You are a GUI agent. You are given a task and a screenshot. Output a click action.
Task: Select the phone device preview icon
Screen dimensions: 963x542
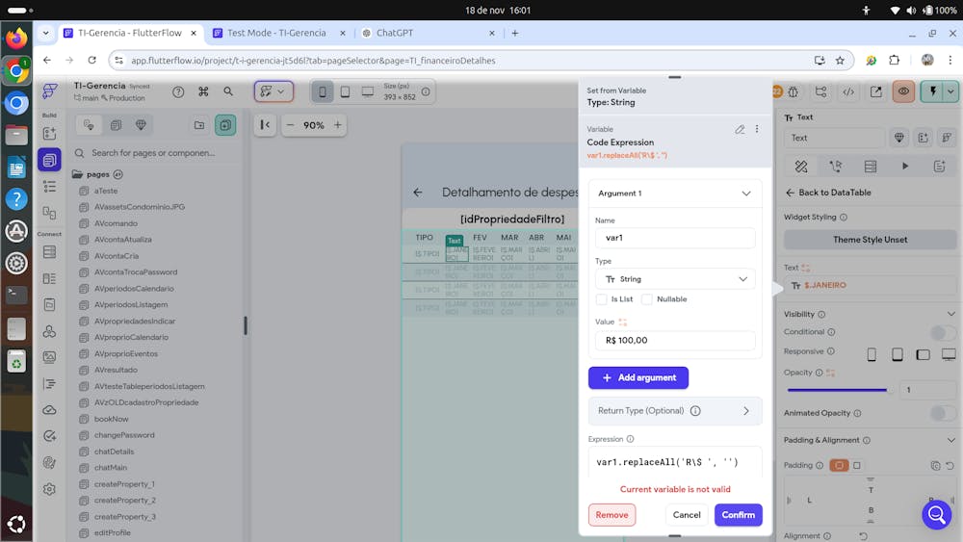tap(322, 92)
